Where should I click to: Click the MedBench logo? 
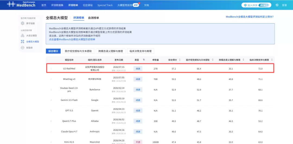tap(21, 5)
